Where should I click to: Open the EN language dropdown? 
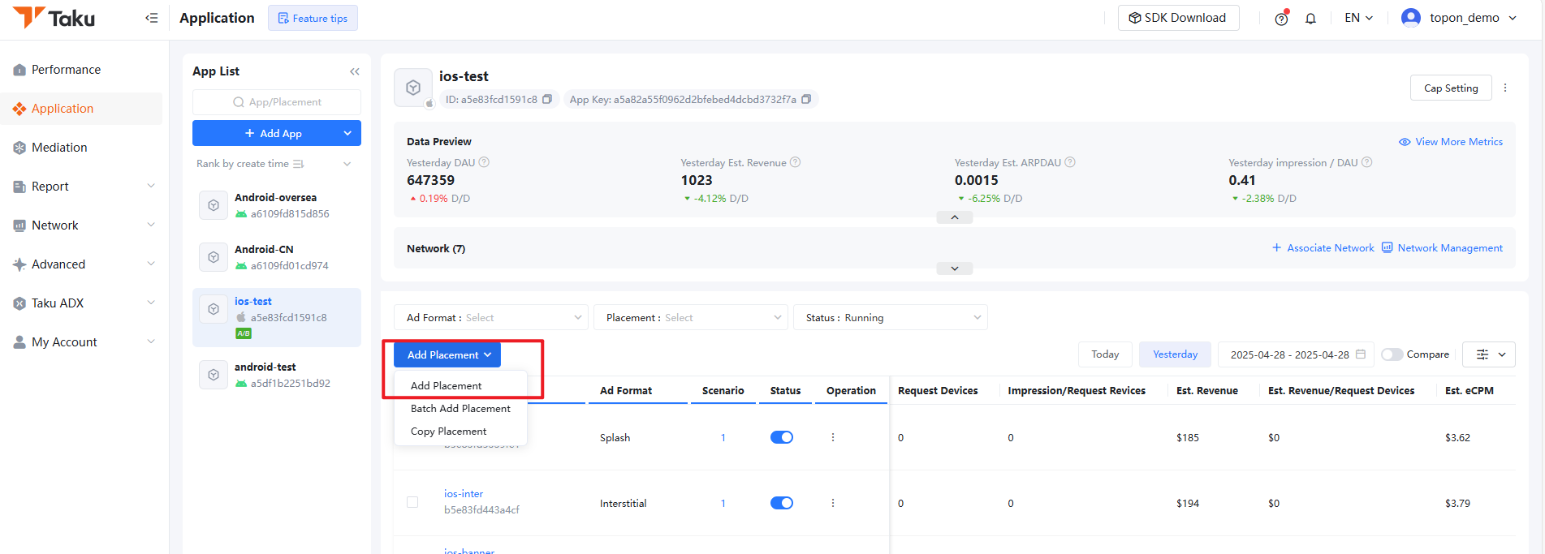click(1359, 18)
